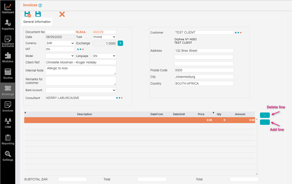
Task: Click the plain save disk icon
Action: [x=38, y=14]
